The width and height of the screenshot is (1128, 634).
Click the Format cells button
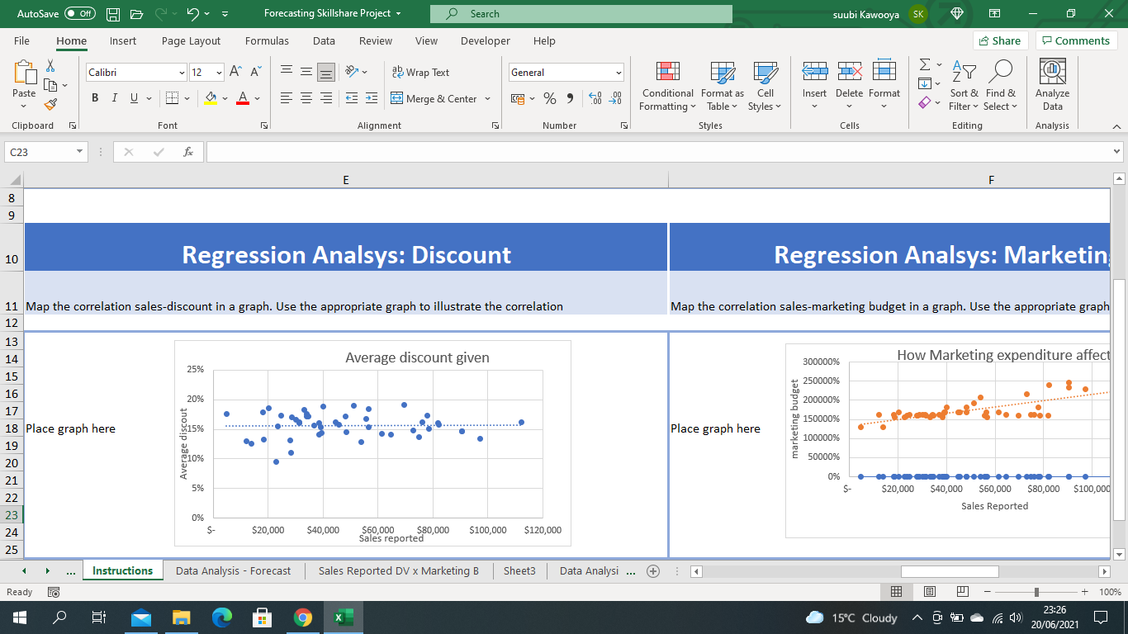(x=884, y=86)
